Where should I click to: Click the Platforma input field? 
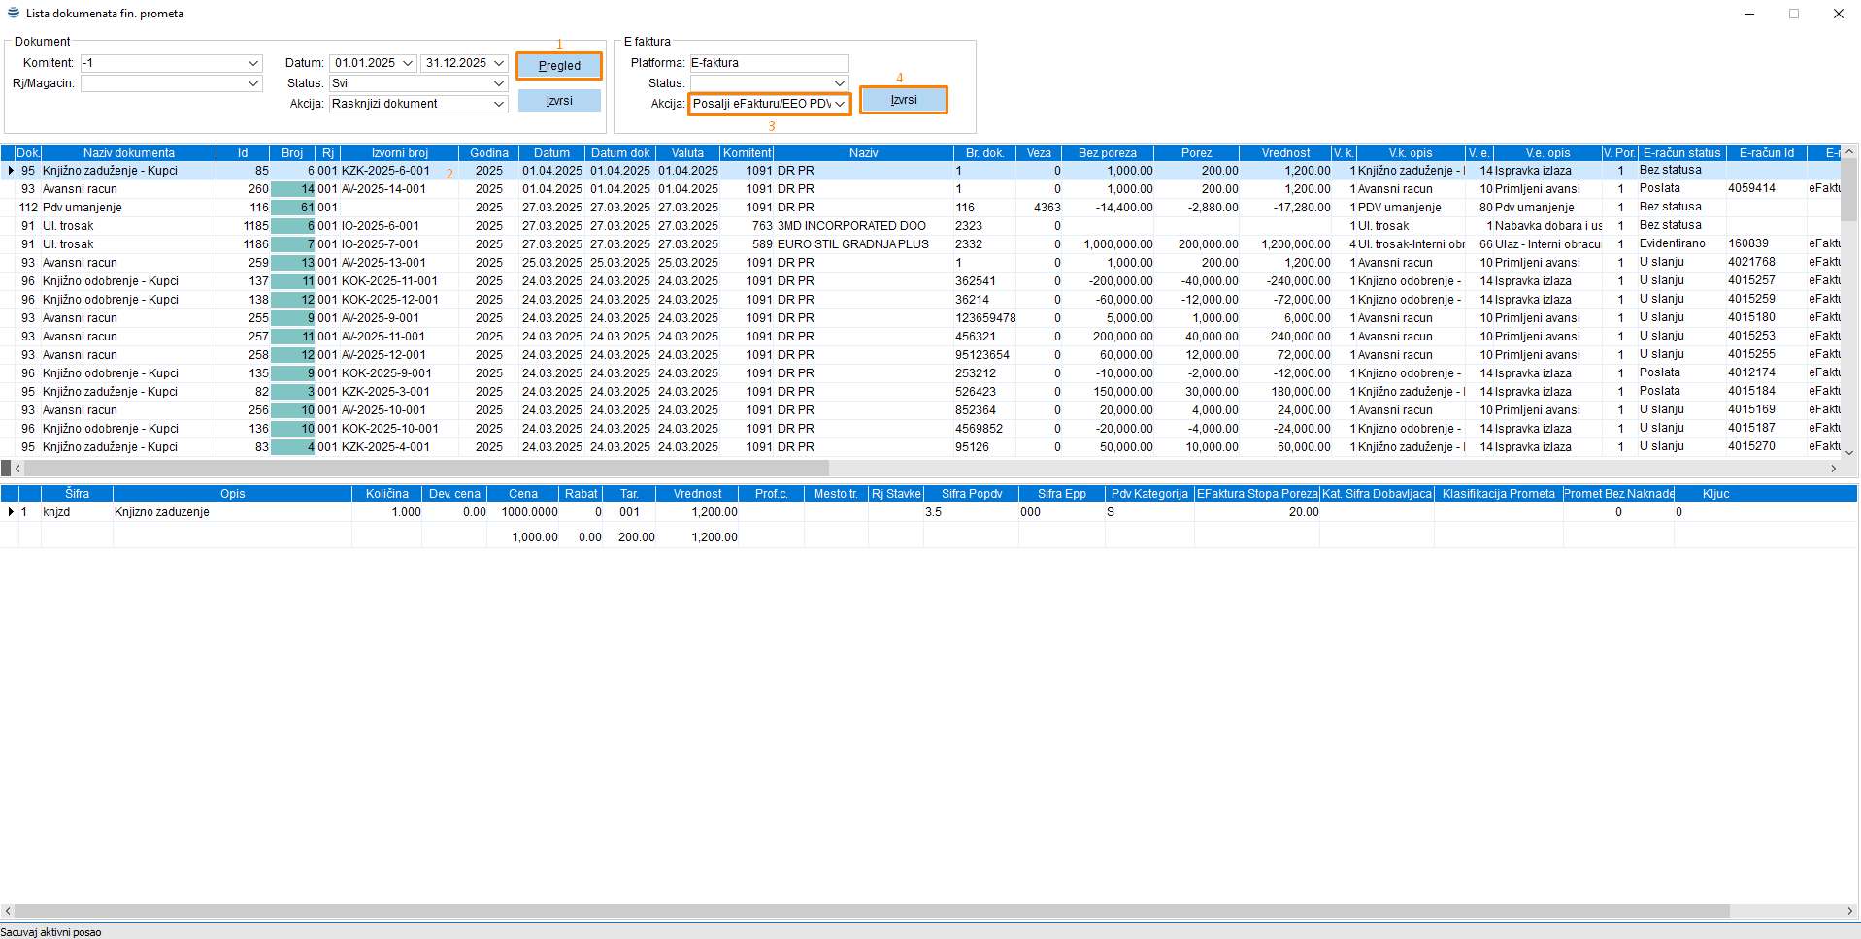pyautogui.click(x=768, y=63)
